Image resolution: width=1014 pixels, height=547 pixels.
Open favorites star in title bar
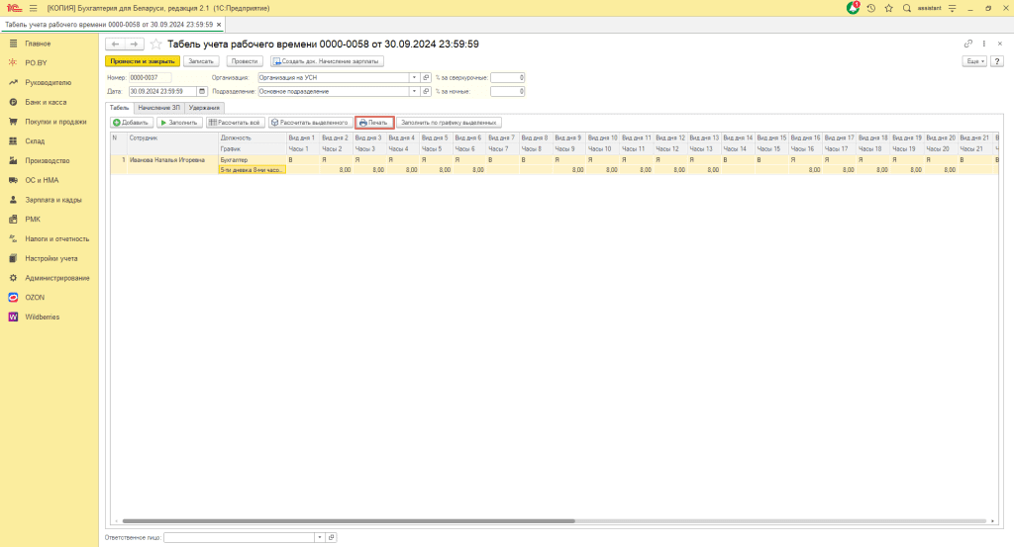[888, 8]
